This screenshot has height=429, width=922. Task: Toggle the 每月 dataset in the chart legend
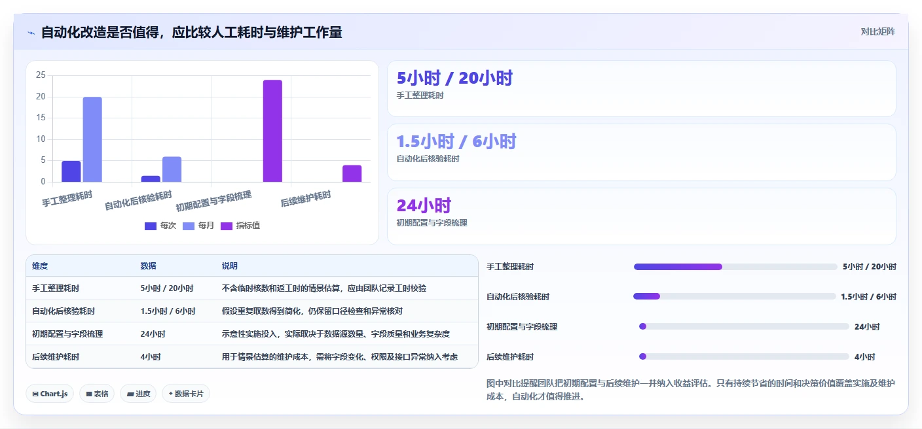[x=198, y=226]
